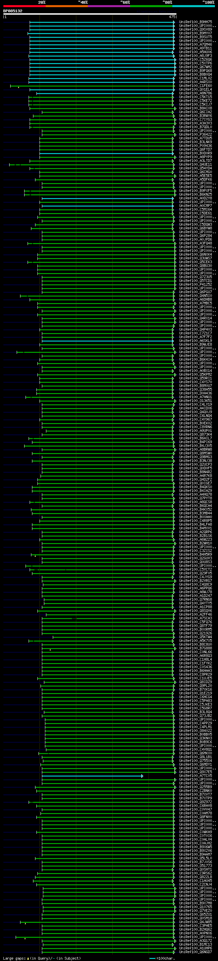Screen dimensions: 218x961
Task: Select hit label UniRef100_B1MC13
Action: tap(196, 945)
